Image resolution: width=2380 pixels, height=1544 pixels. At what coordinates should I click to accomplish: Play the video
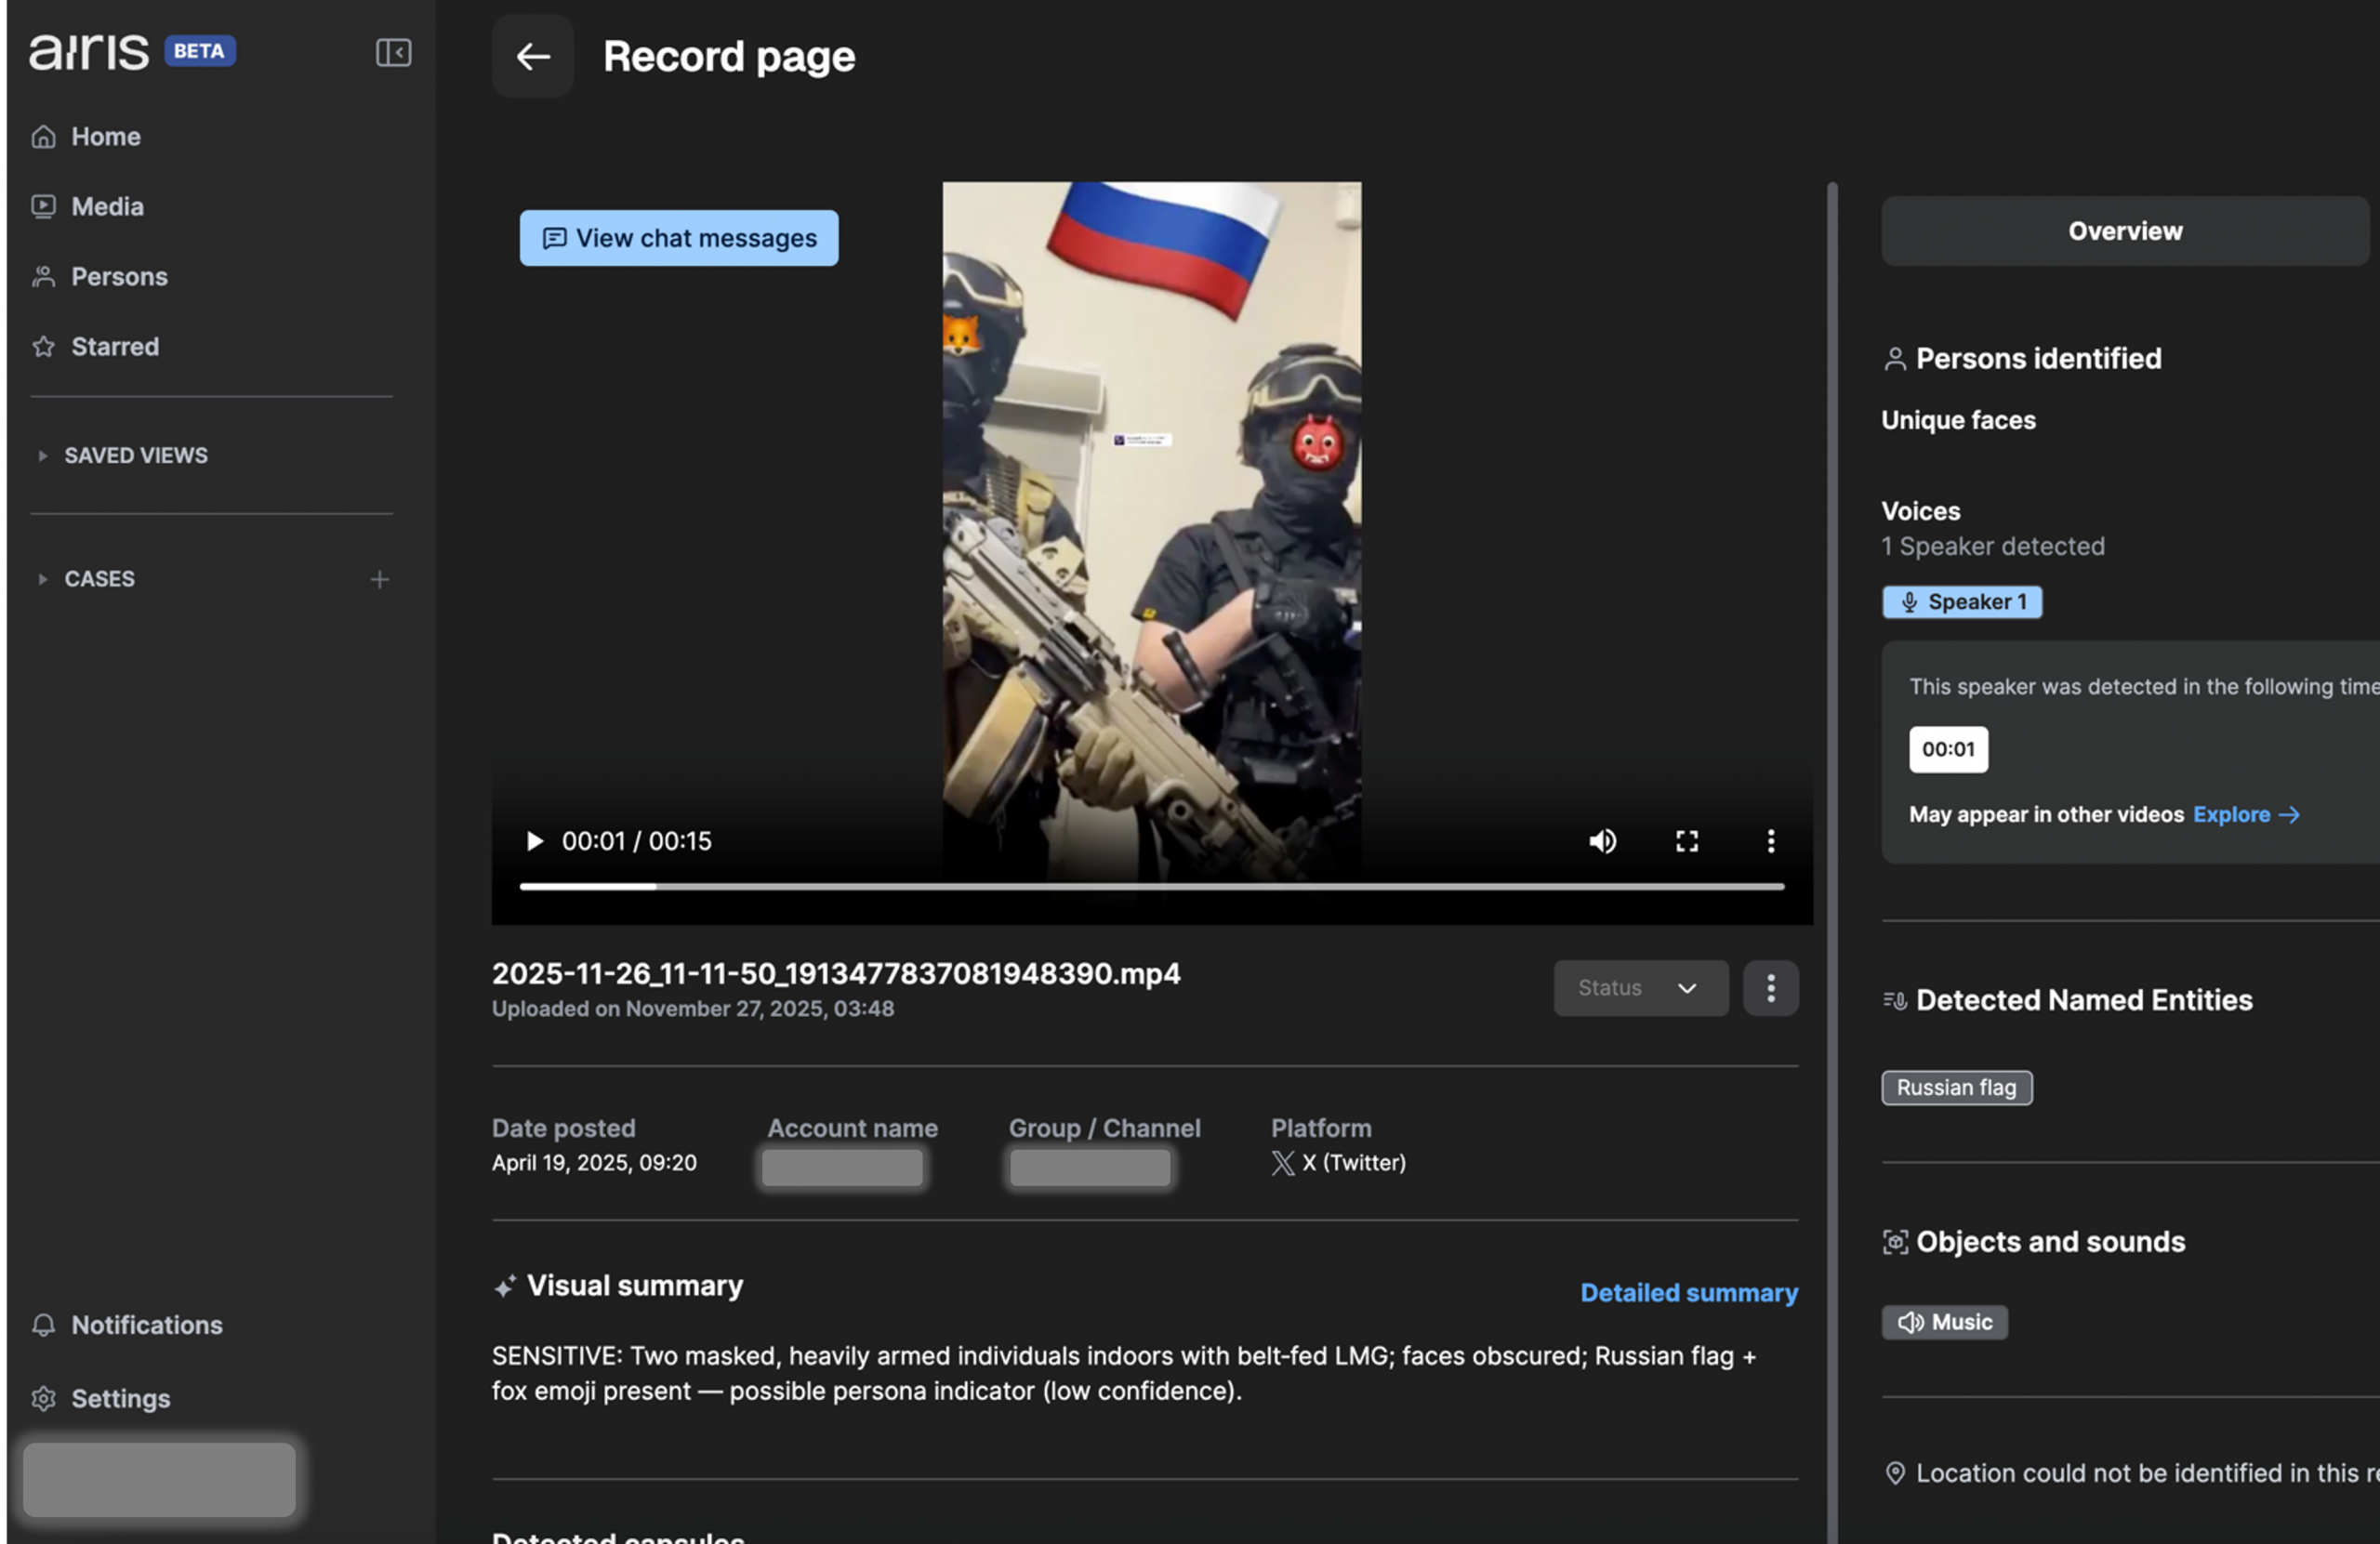(535, 841)
